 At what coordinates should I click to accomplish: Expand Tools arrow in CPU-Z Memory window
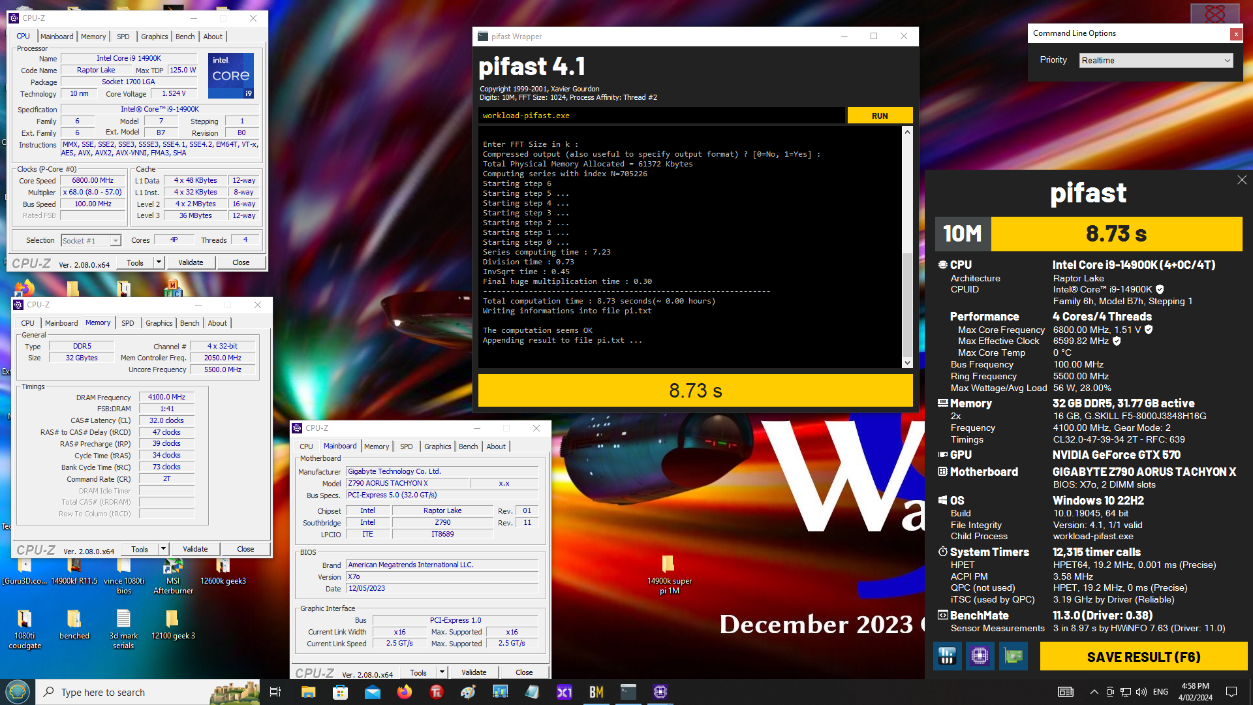pos(163,549)
